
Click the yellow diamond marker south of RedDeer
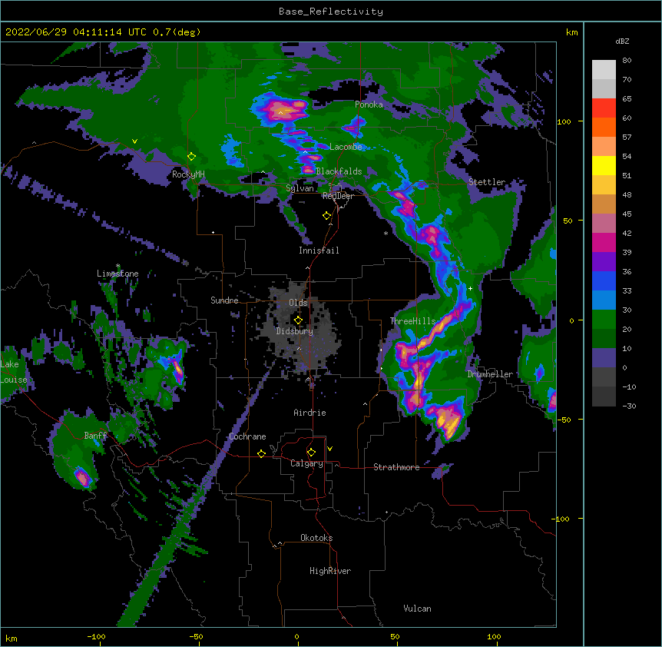pyautogui.click(x=326, y=216)
